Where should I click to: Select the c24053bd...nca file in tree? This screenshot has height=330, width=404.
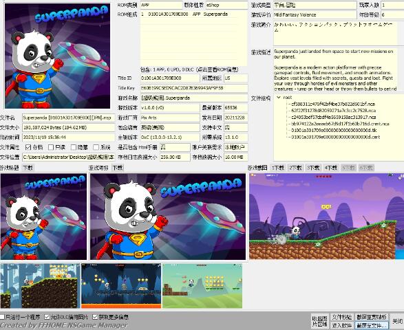click(333, 117)
